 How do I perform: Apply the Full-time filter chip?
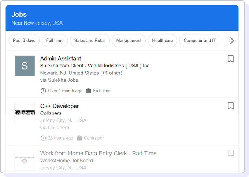55,41
